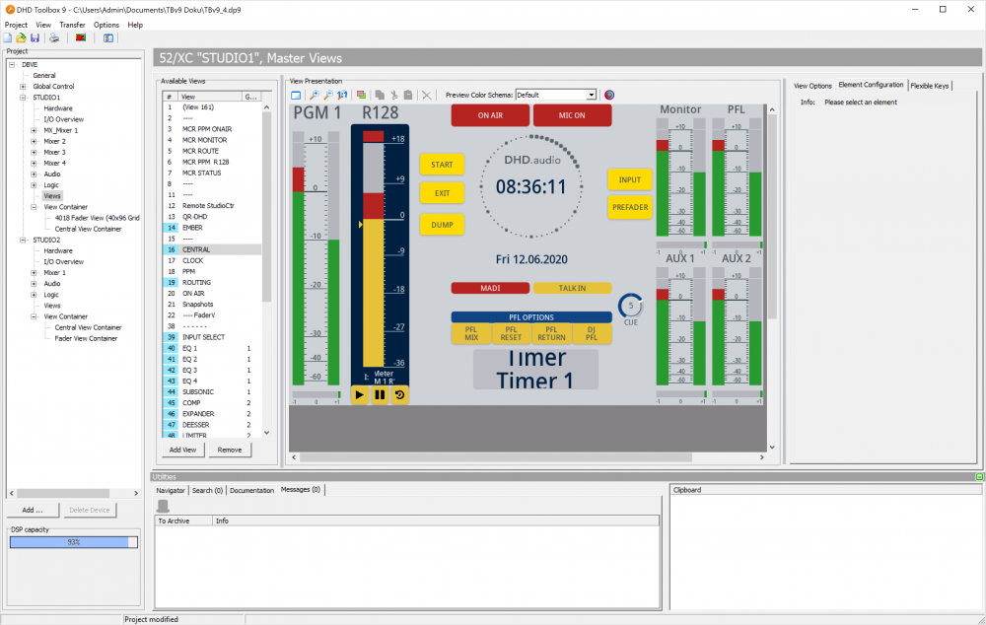Switch to the Flexible Keys tab

click(x=929, y=86)
